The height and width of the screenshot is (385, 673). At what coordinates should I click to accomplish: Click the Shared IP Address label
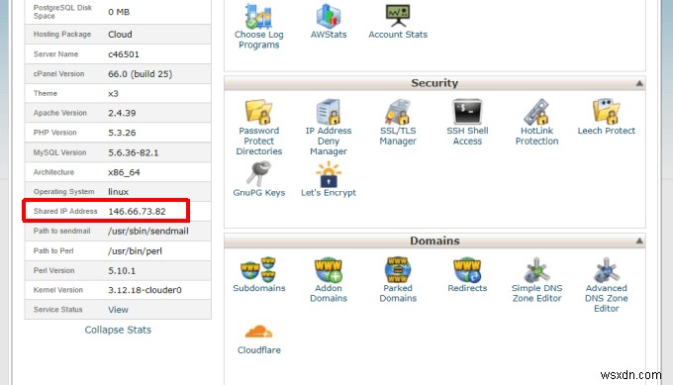[x=65, y=211]
